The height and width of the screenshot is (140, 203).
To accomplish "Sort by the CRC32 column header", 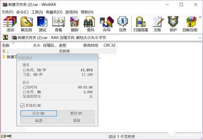I will [x=109, y=45].
